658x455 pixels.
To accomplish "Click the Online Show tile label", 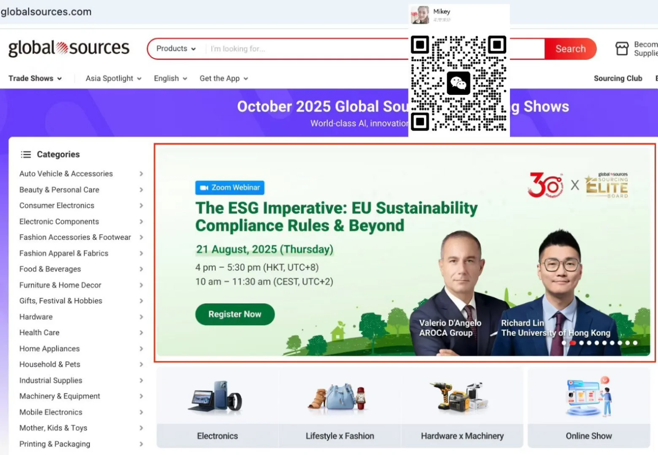I will pos(588,436).
